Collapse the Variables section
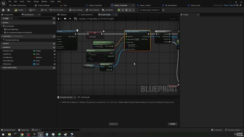This screenshot has height=137, width=244. coord(2,47)
